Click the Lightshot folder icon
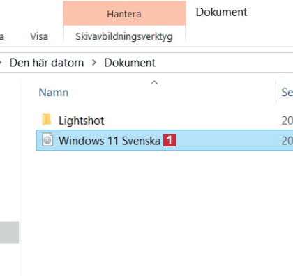Image resolution: width=293 pixels, height=276 pixels. coord(47,120)
